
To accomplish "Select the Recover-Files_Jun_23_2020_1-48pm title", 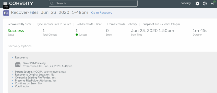I will (50, 12).
